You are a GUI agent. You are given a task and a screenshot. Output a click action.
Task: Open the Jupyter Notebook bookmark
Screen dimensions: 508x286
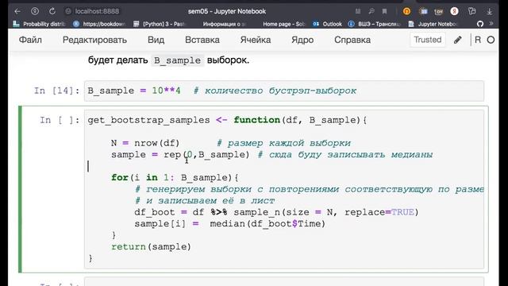433,24
